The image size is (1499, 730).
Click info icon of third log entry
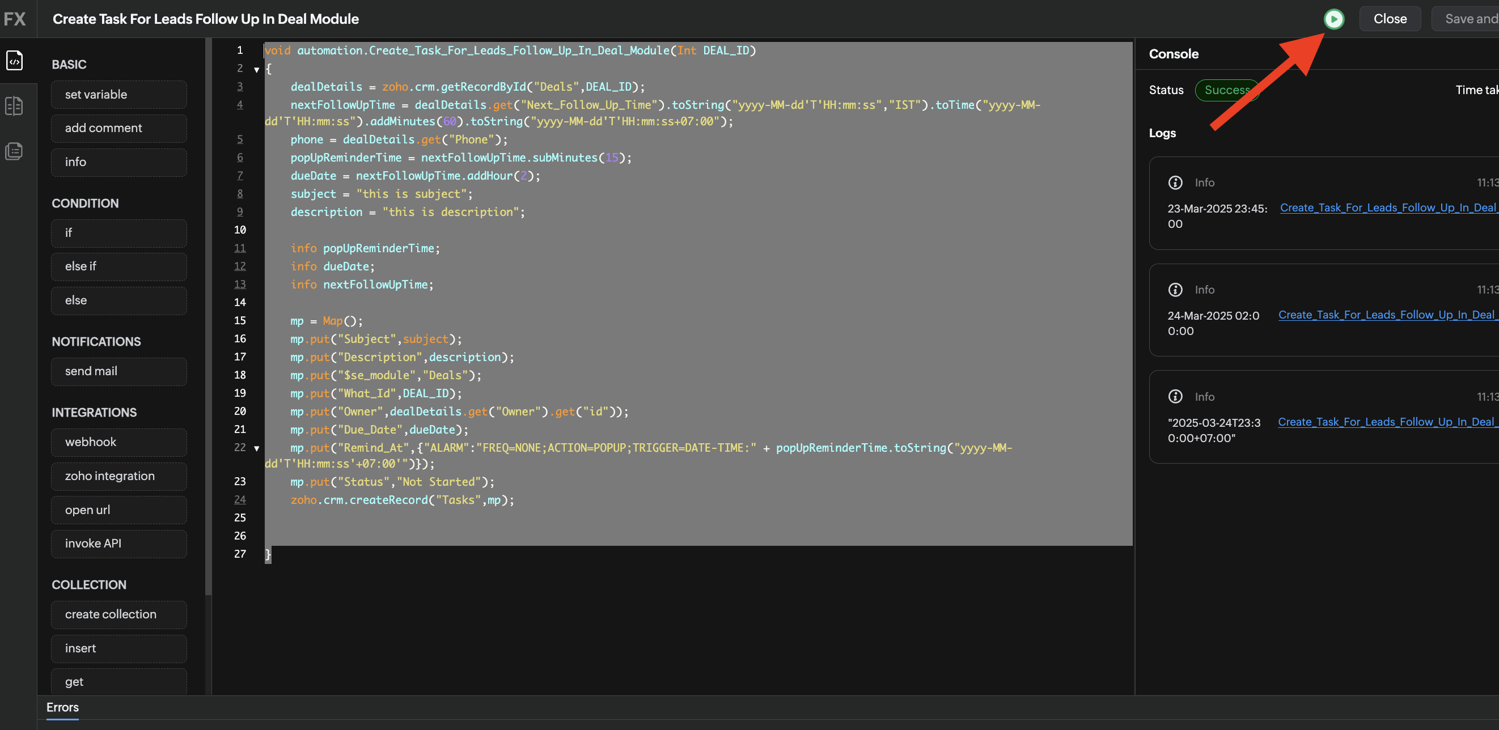coord(1175,397)
